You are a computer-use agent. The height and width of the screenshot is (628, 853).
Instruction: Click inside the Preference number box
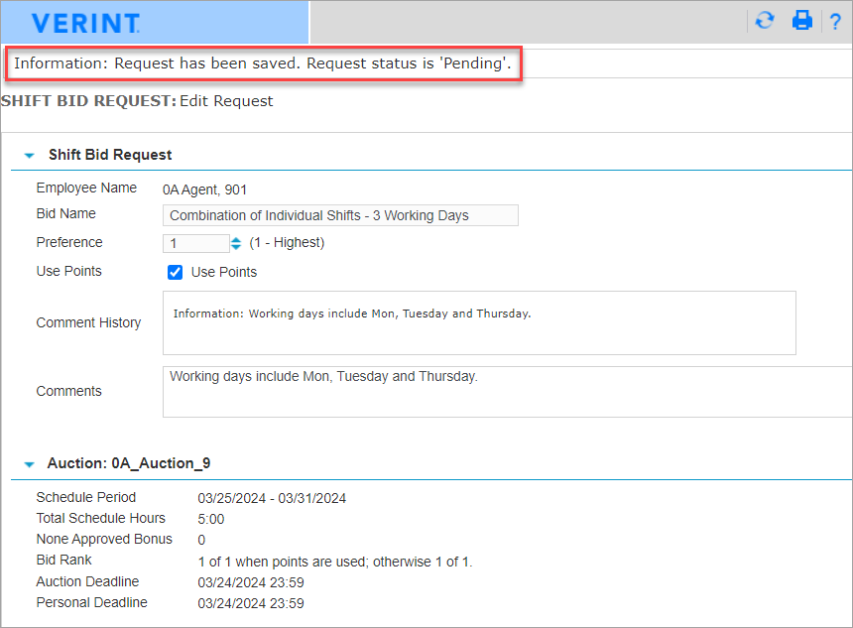click(195, 242)
